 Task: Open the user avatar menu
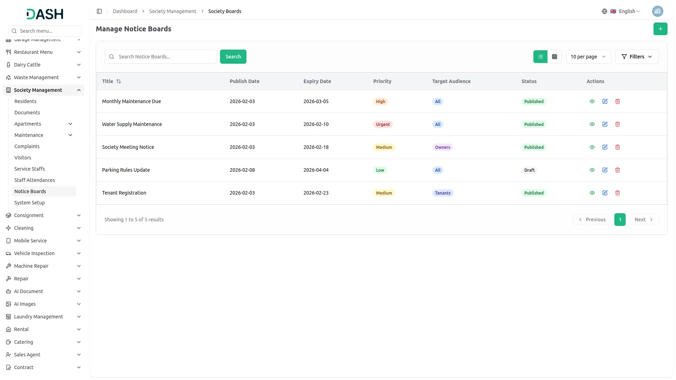coord(657,11)
